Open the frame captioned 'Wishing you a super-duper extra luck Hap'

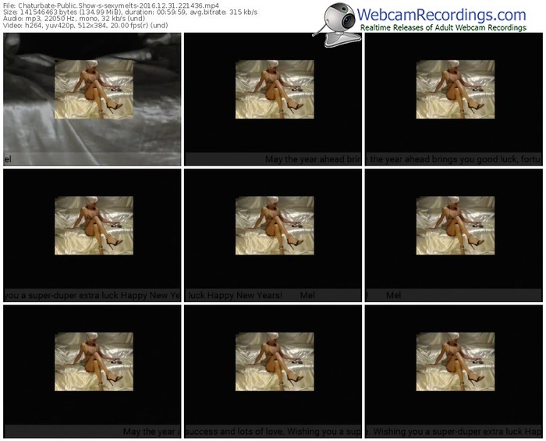tap(454, 372)
